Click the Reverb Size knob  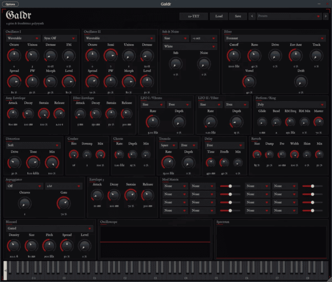pyautogui.click(x=257, y=155)
